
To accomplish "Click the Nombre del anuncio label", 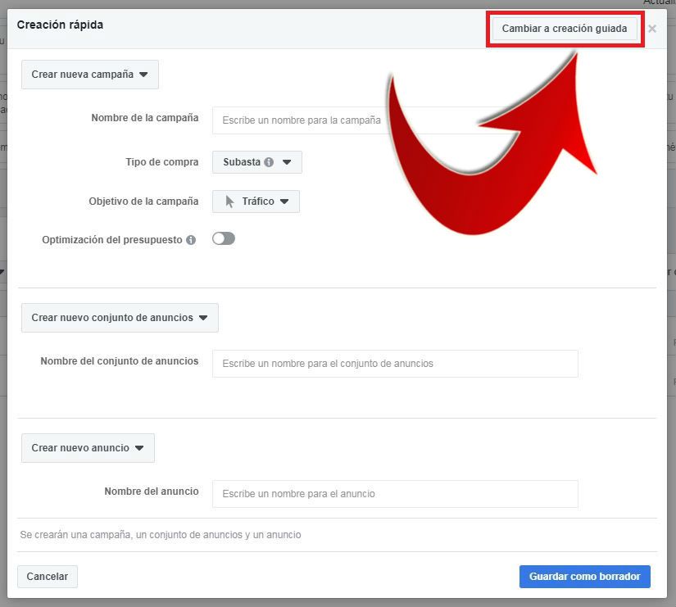I will point(151,491).
